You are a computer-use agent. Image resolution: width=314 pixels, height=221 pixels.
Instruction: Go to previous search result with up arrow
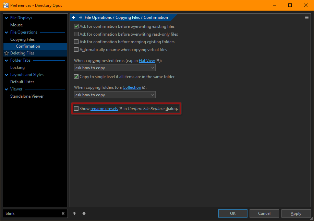click(74, 213)
